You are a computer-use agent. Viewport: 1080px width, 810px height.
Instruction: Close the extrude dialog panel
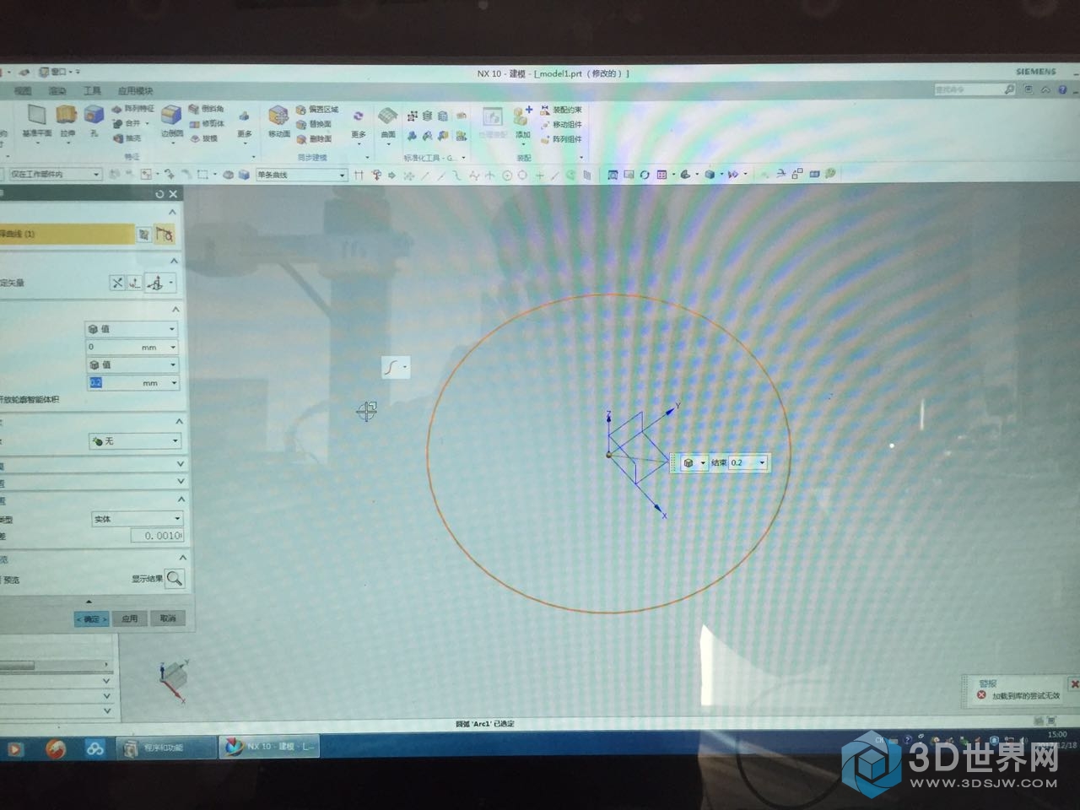[x=174, y=194]
